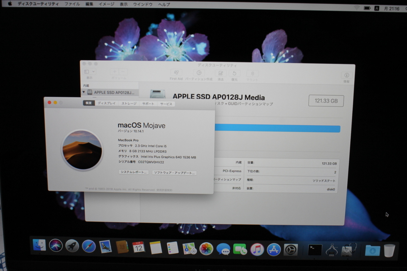Open Finder from the Dock
The height and width of the screenshot is (271, 407).
39,245
